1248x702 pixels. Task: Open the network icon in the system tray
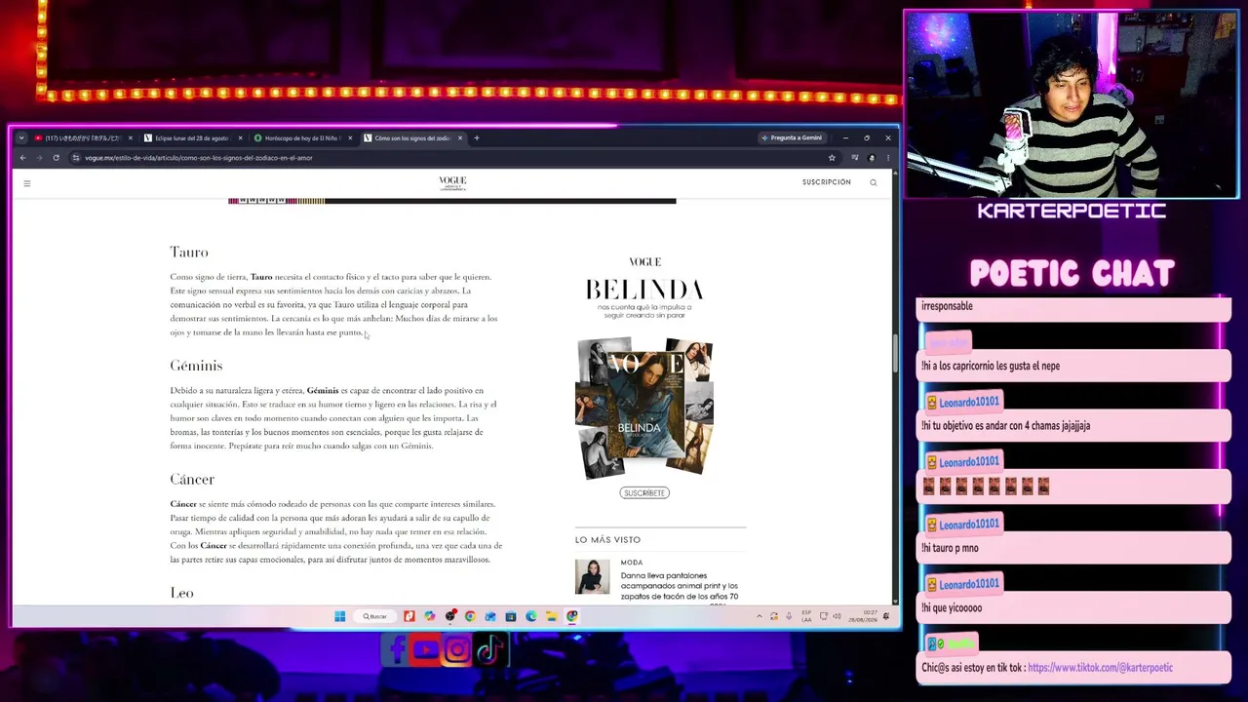[x=824, y=616]
